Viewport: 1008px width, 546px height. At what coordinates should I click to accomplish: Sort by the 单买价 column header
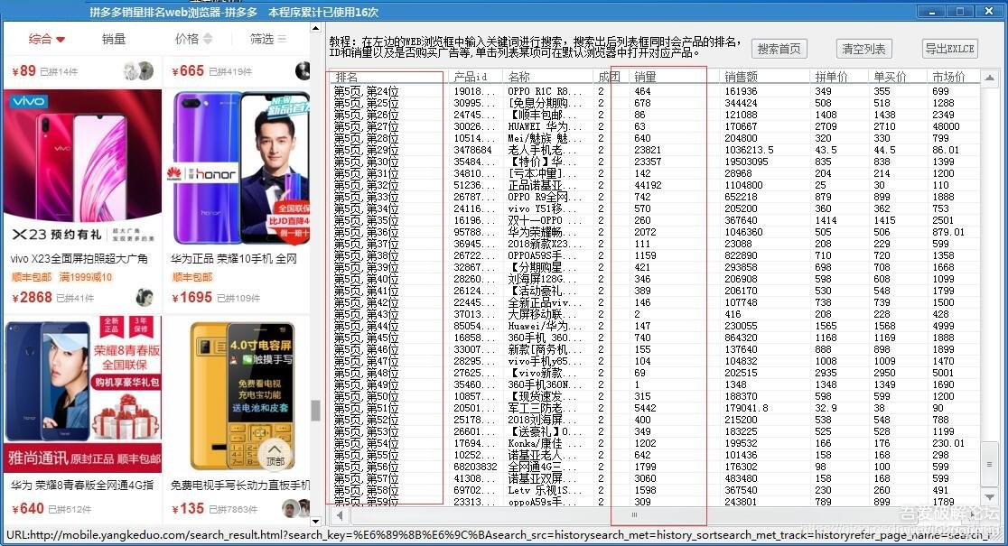898,77
